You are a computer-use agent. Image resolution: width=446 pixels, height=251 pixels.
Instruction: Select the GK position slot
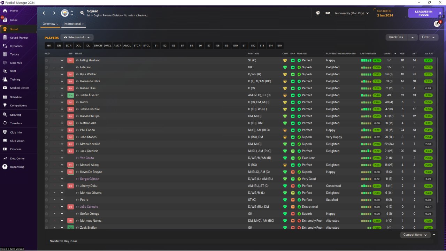pos(49,46)
